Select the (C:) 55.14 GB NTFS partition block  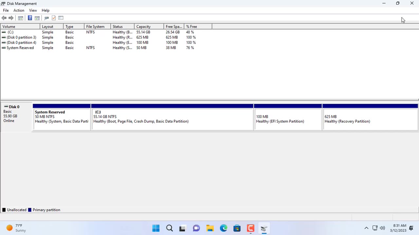click(x=173, y=117)
